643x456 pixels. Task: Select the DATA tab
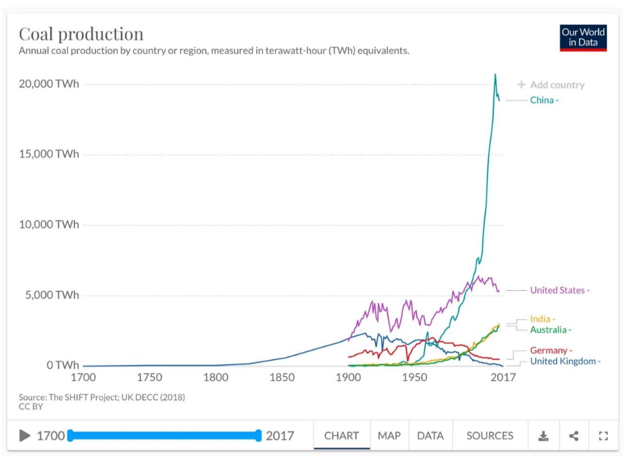pyautogui.click(x=430, y=436)
